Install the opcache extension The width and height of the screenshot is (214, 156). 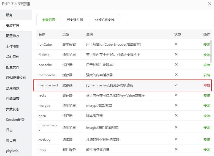(207, 65)
